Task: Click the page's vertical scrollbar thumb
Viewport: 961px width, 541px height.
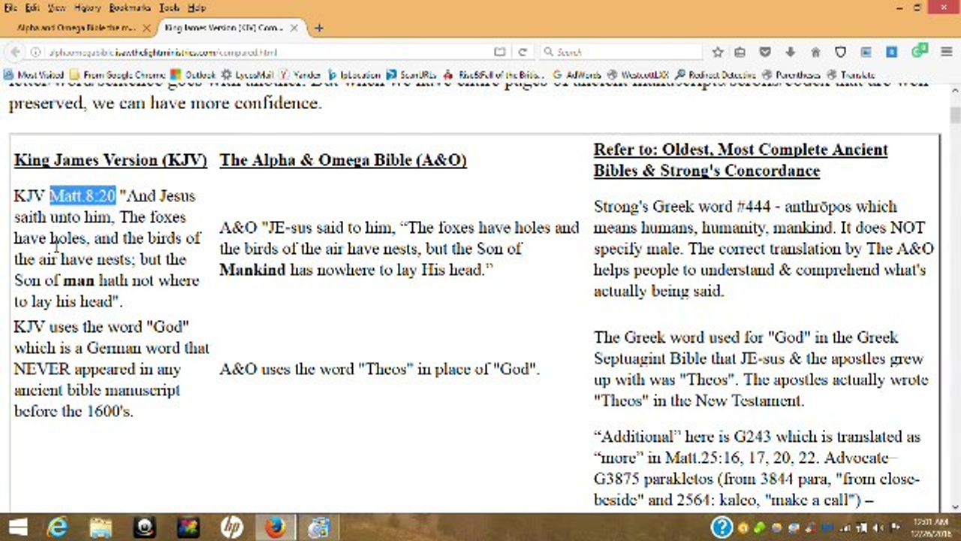Action: click(x=954, y=115)
